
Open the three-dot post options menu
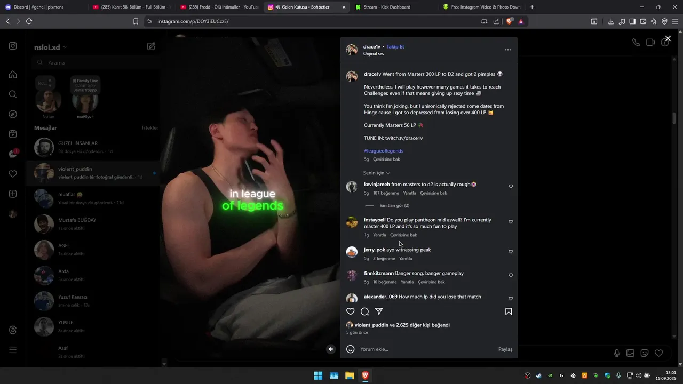click(x=508, y=50)
